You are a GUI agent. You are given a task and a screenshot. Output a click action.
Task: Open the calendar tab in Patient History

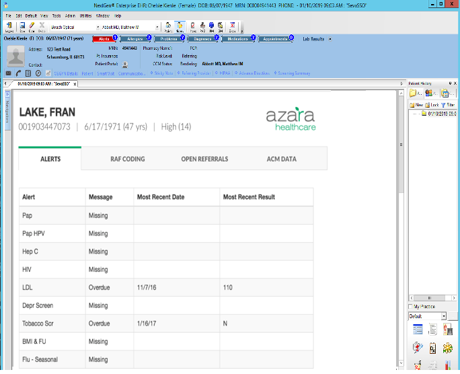[x=447, y=93]
